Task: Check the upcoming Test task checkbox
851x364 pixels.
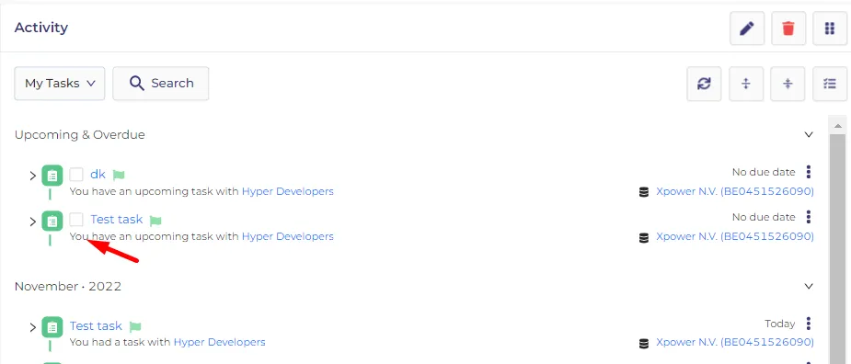Action: pos(76,219)
